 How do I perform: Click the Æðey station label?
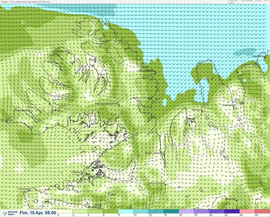tap(92, 60)
